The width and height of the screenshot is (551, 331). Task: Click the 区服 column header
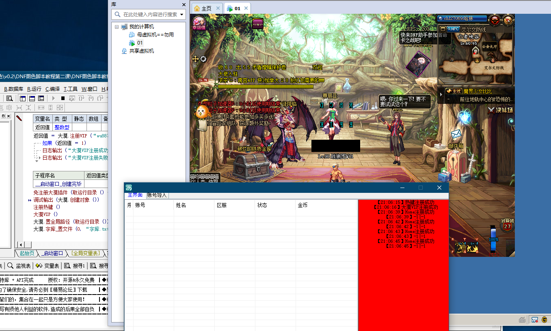point(235,205)
